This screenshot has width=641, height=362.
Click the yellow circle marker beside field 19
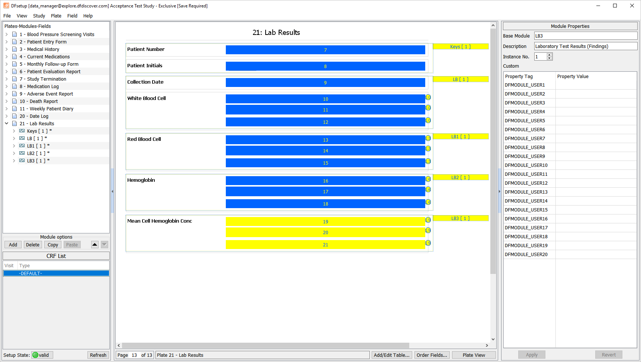coord(428,220)
